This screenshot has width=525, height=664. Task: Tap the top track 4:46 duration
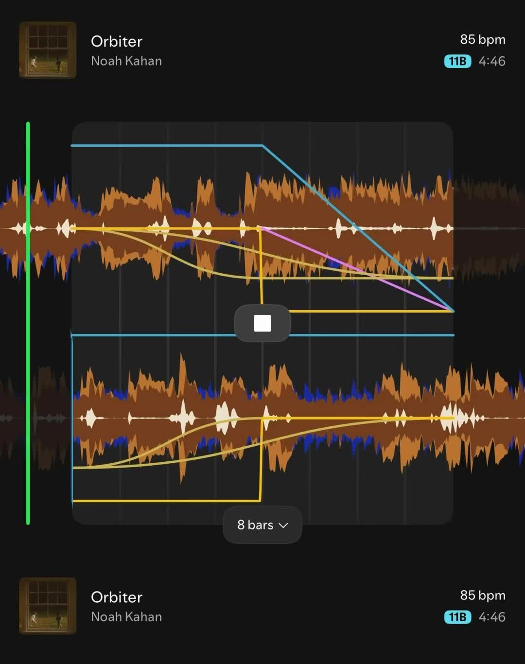492,61
